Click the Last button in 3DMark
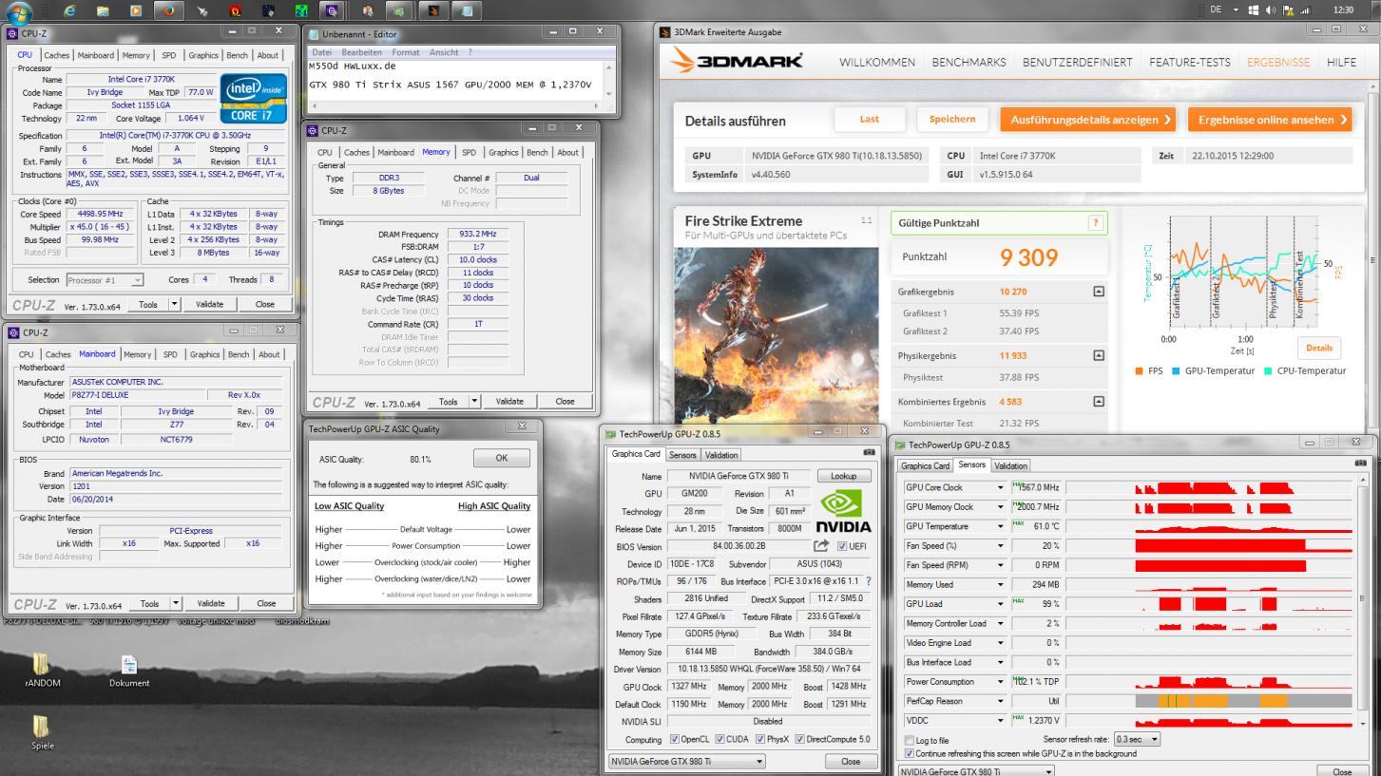This screenshot has height=776, width=1381. [869, 120]
